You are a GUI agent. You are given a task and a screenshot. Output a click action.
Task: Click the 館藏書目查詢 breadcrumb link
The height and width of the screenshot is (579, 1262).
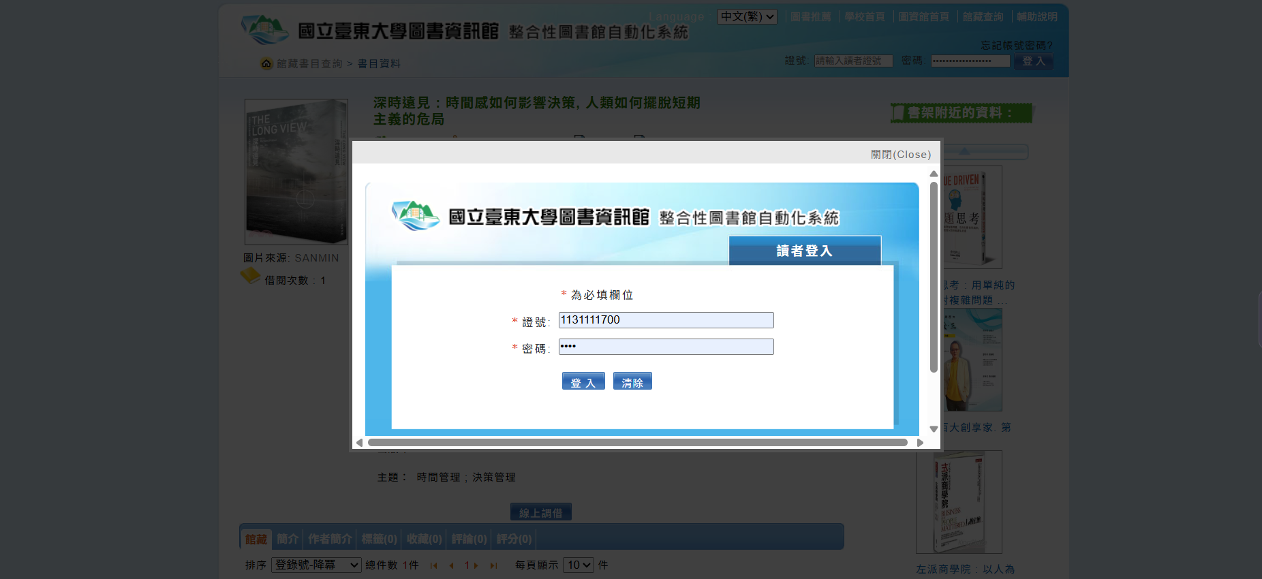click(x=309, y=63)
